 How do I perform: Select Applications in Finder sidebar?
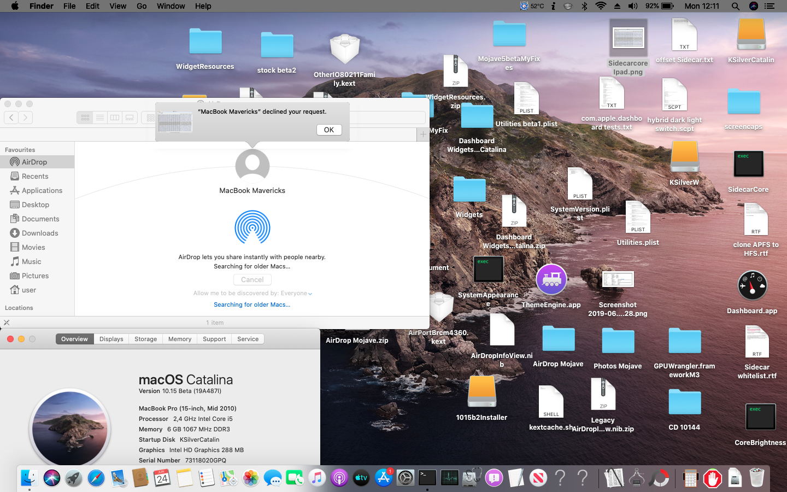point(37,190)
